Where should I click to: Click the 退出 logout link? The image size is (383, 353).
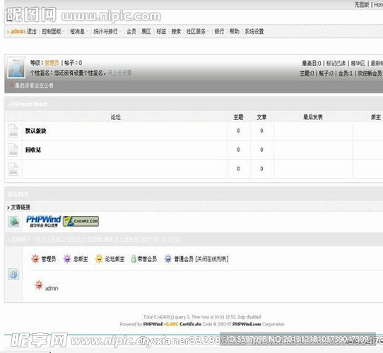coord(32,31)
